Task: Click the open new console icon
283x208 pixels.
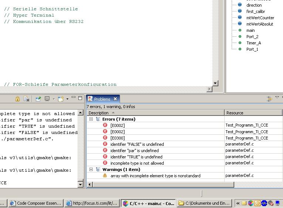Action: click(61, 99)
